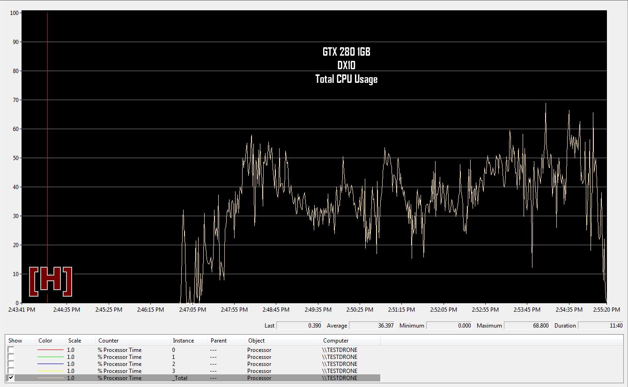
Task: Enable the Show checkbox for instance 3
Action: [x=11, y=371]
